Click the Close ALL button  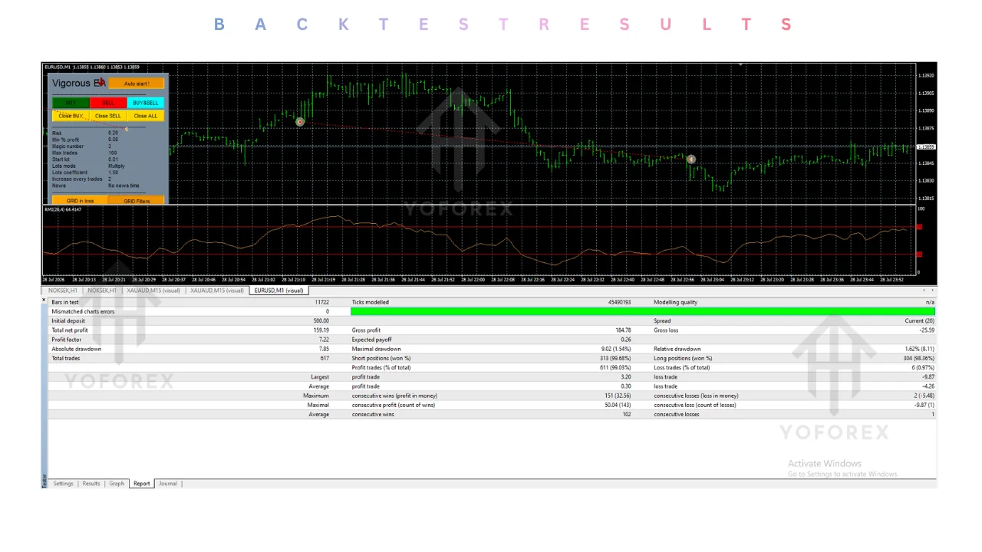146,116
